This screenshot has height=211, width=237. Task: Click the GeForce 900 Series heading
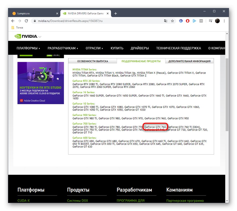click(84, 115)
